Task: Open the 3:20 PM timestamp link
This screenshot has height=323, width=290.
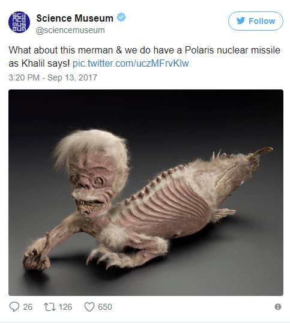Action: (x=24, y=77)
